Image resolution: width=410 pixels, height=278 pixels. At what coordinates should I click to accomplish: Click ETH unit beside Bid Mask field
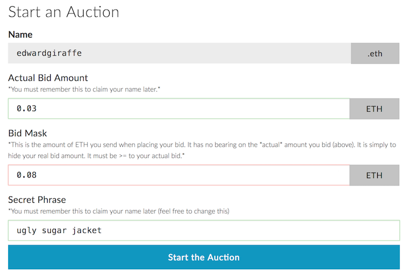tap(374, 175)
